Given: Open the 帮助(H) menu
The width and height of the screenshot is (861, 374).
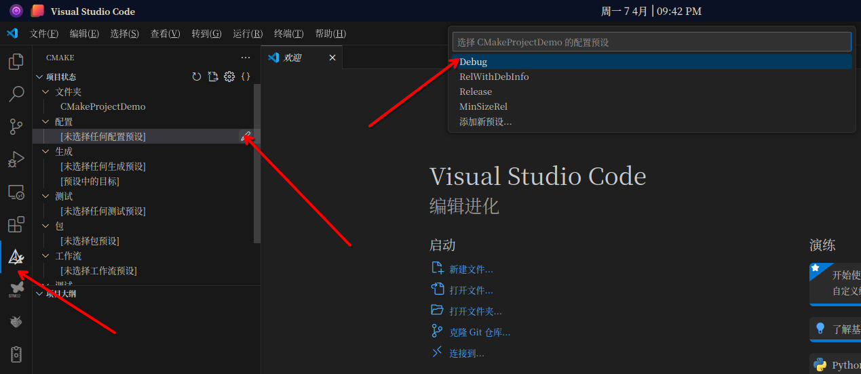Looking at the screenshot, I should coord(330,33).
